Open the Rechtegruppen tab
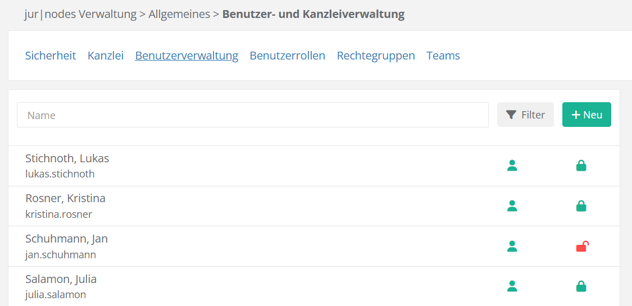 [x=376, y=56]
